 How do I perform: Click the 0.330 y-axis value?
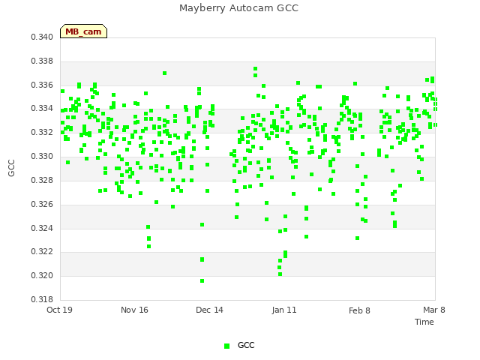42,156
